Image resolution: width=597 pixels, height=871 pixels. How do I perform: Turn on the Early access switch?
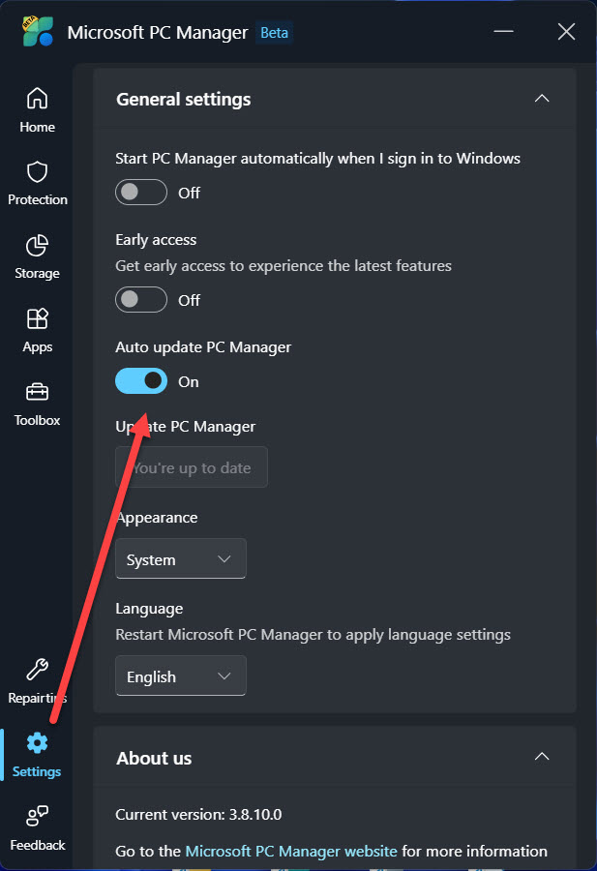(x=141, y=300)
